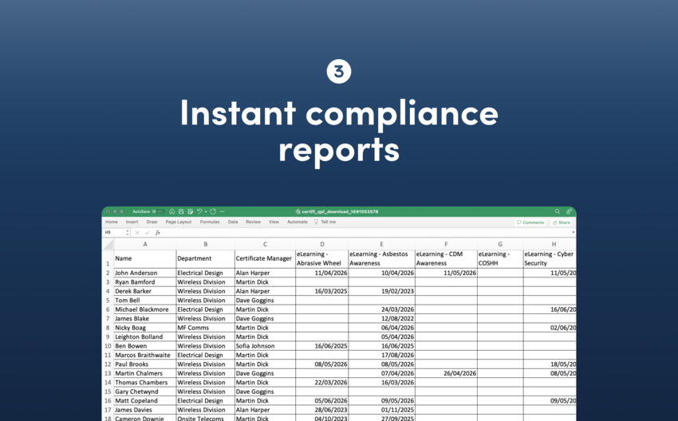Select column B header
678x421 pixels.
tap(205, 244)
